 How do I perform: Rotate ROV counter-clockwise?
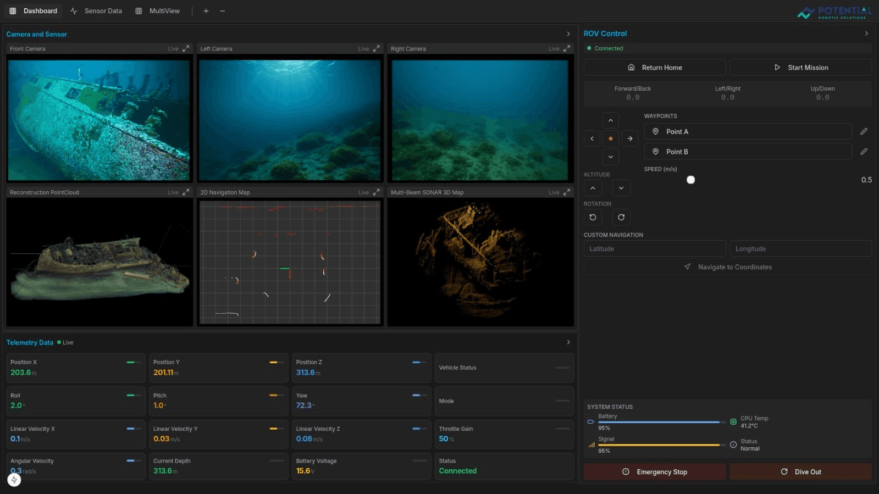[x=593, y=217]
